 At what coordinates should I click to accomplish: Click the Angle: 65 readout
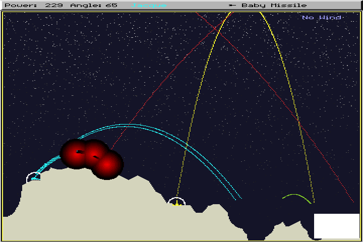tap(94, 5)
